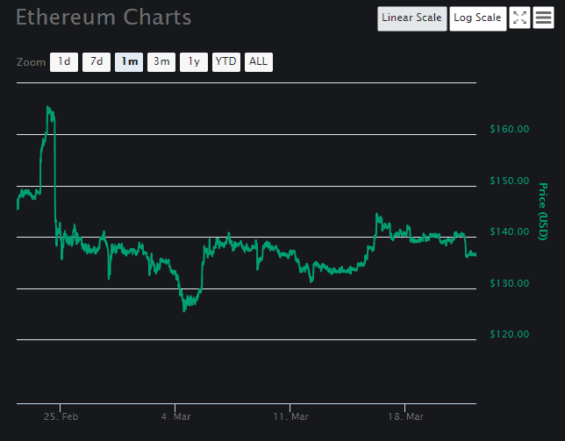Click the $150.00 axis label
This screenshot has height=441, width=565.
(x=509, y=181)
